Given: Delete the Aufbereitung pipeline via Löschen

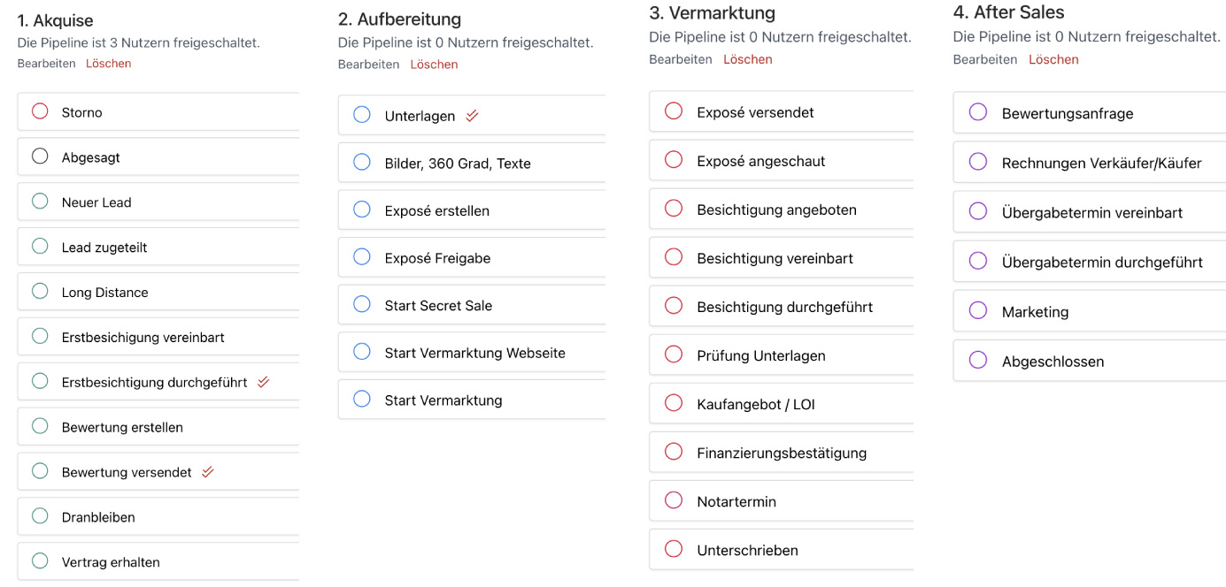Looking at the screenshot, I should point(434,65).
